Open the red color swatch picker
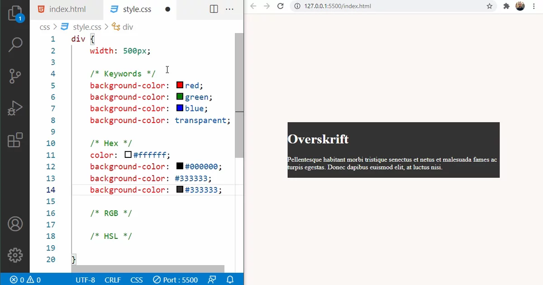Viewport: 543px width, 285px height. point(180,85)
